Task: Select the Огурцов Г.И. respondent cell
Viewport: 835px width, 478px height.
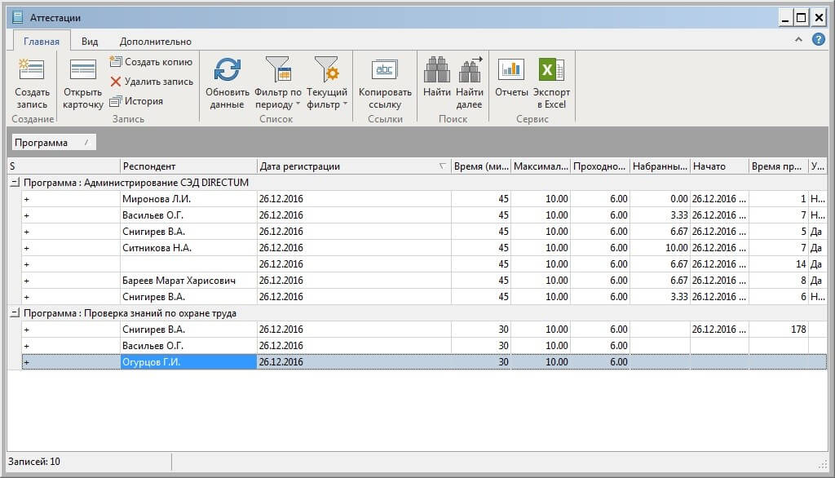Action: [188, 362]
